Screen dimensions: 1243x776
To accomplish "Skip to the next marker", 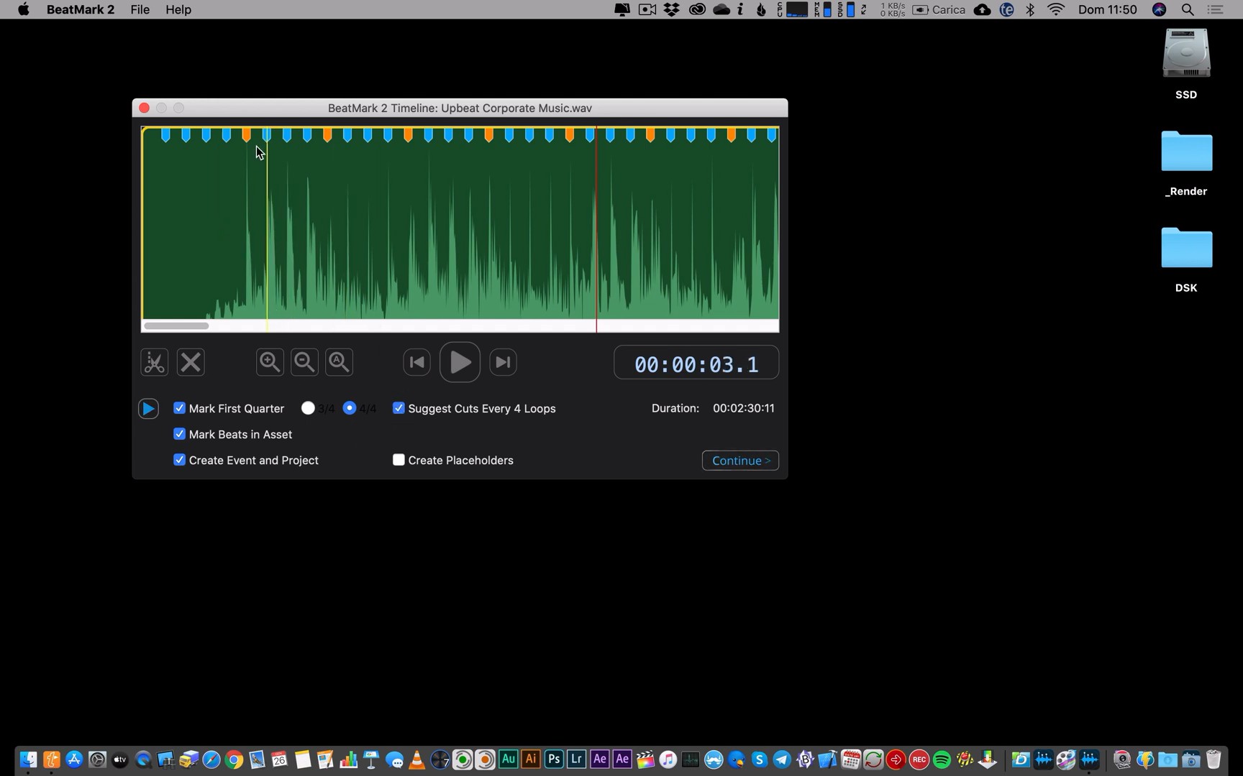I will 503,362.
